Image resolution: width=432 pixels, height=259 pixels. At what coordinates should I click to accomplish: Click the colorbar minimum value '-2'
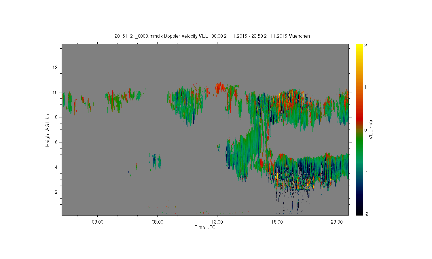pos(366,214)
